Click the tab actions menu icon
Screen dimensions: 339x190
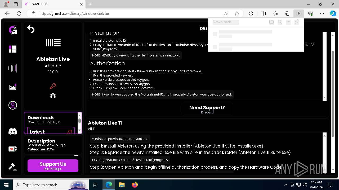click(x=16, y=4)
